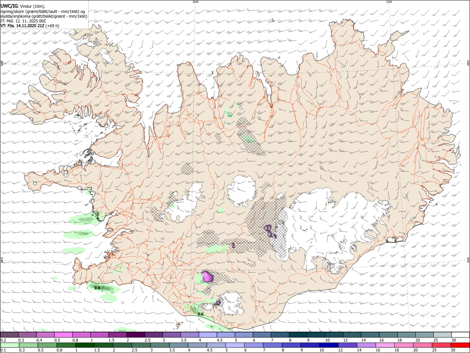
Task: Click the bright pink 0.5 swatch in top legend row
Action: coord(63,335)
